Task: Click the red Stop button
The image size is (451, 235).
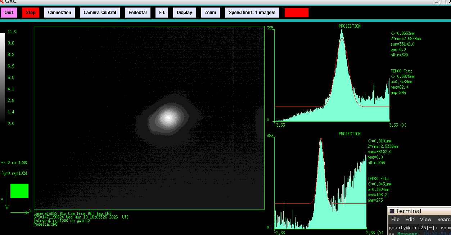Action: point(31,13)
